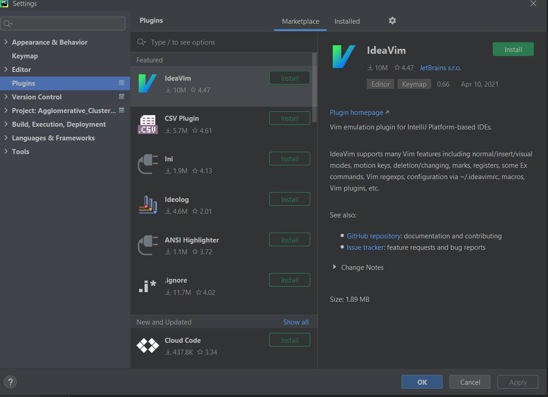This screenshot has width=548, height=397.
Task: Open the plugins gear settings menu
Action: pos(392,21)
